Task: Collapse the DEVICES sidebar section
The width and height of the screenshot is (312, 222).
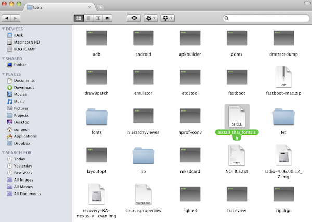Action: [3, 29]
